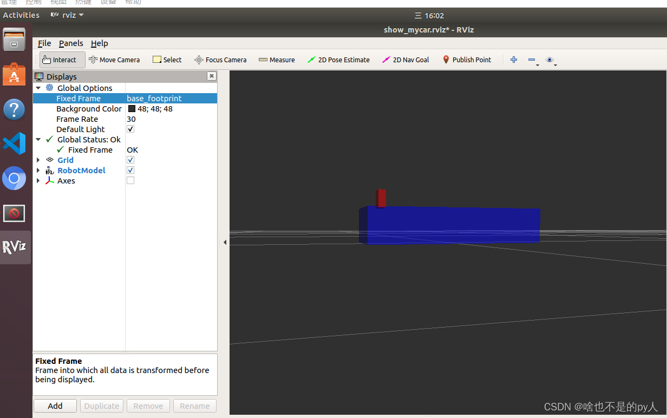Click the red box on the robot model
Image resolution: width=667 pixels, height=418 pixels.
pos(381,198)
